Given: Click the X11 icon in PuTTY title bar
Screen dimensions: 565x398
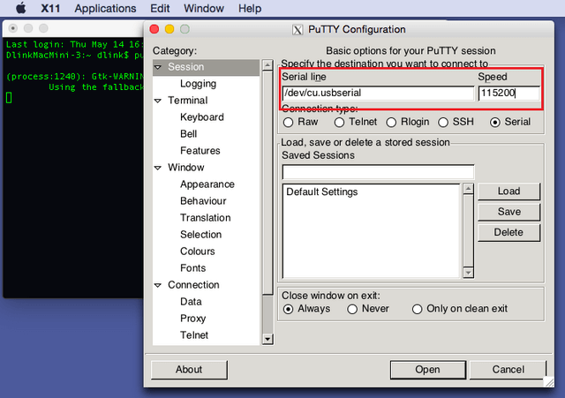Looking at the screenshot, I should click(298, 29).
